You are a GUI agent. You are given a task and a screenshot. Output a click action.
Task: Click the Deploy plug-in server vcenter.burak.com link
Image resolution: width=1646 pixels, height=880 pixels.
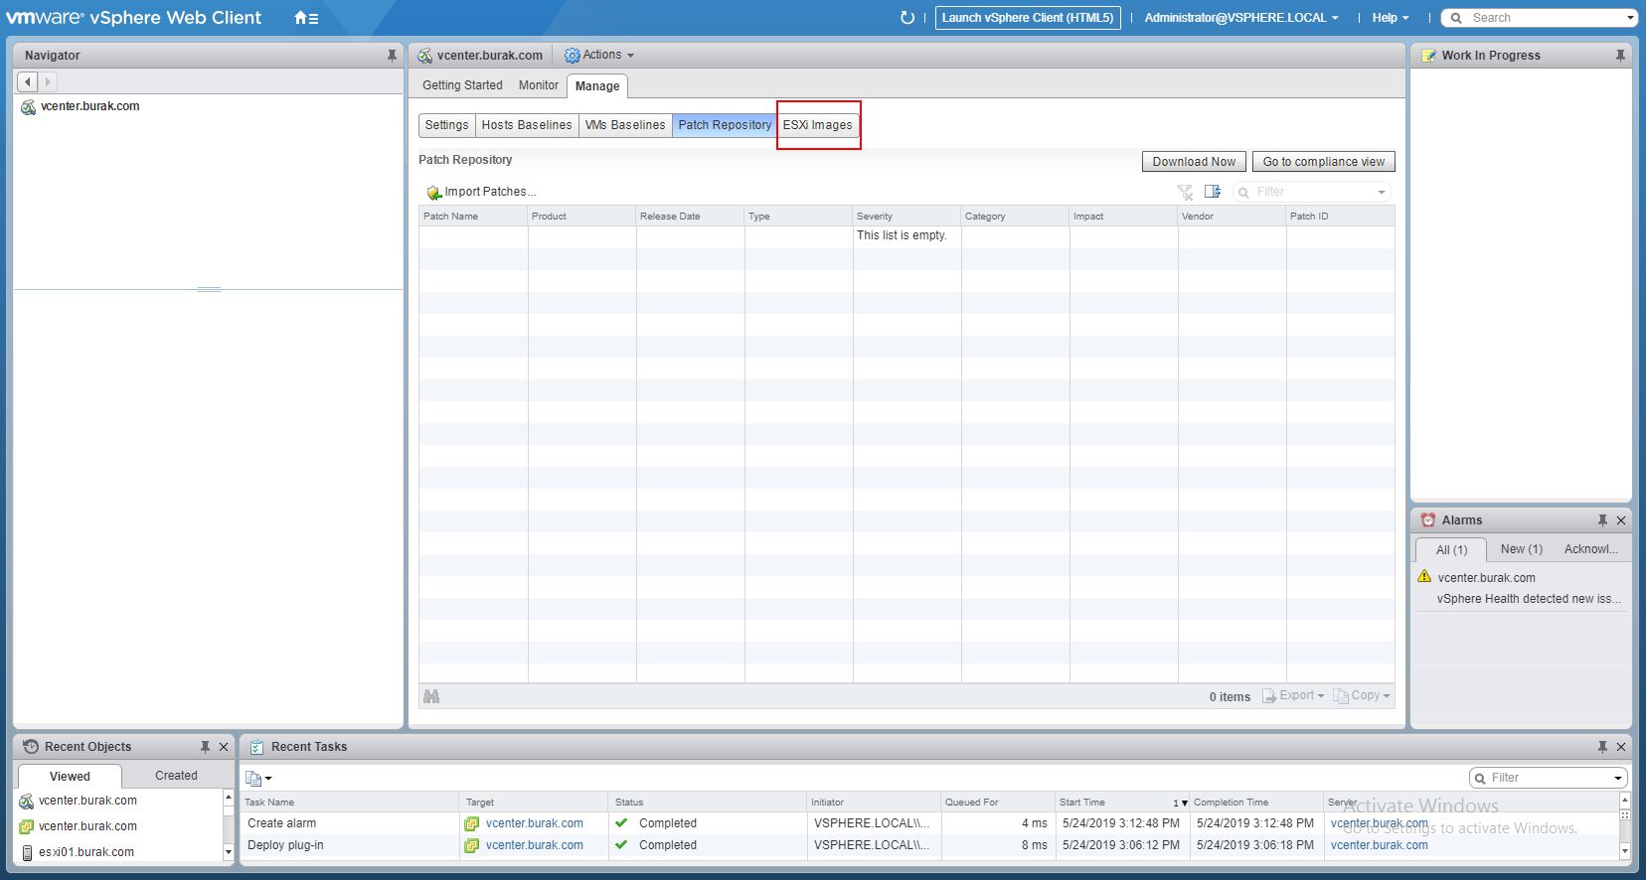(1379, 845)
